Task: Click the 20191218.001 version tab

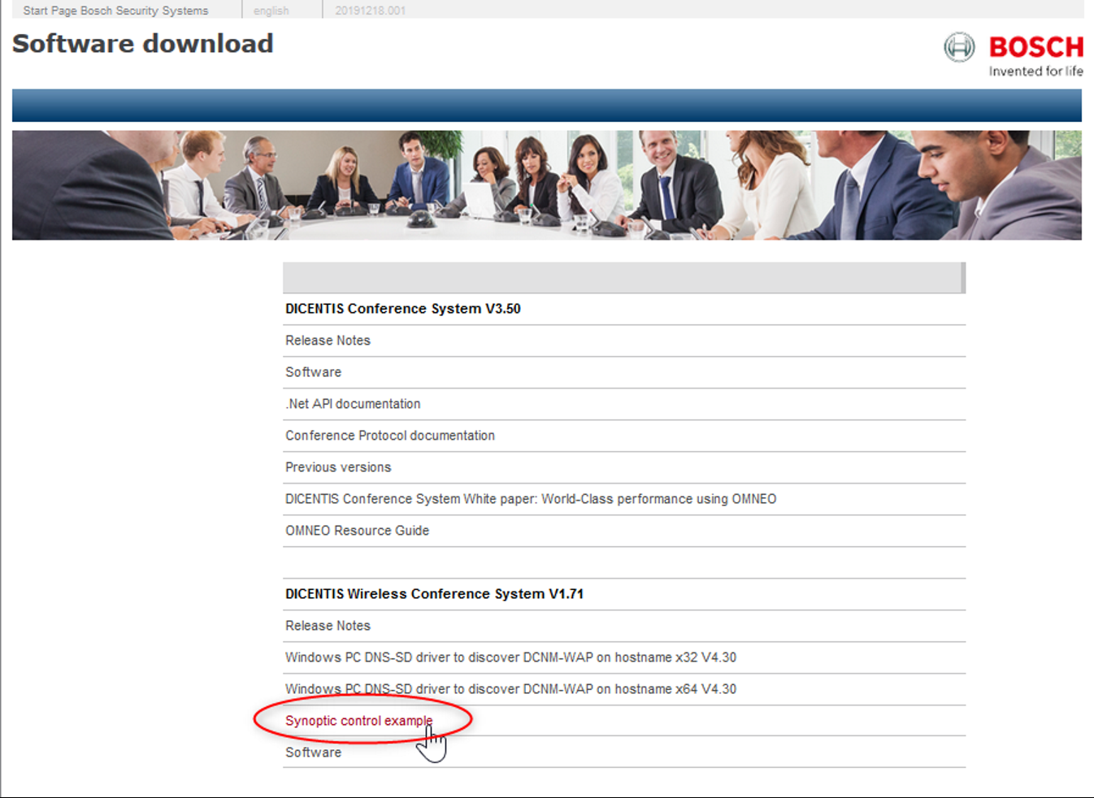Action: 370,11
